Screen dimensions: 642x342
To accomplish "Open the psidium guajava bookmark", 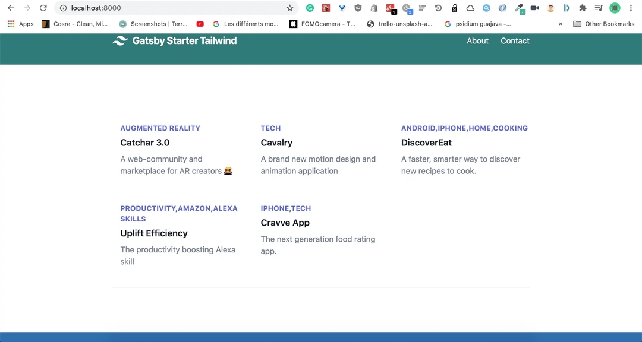I will [477, 24].
